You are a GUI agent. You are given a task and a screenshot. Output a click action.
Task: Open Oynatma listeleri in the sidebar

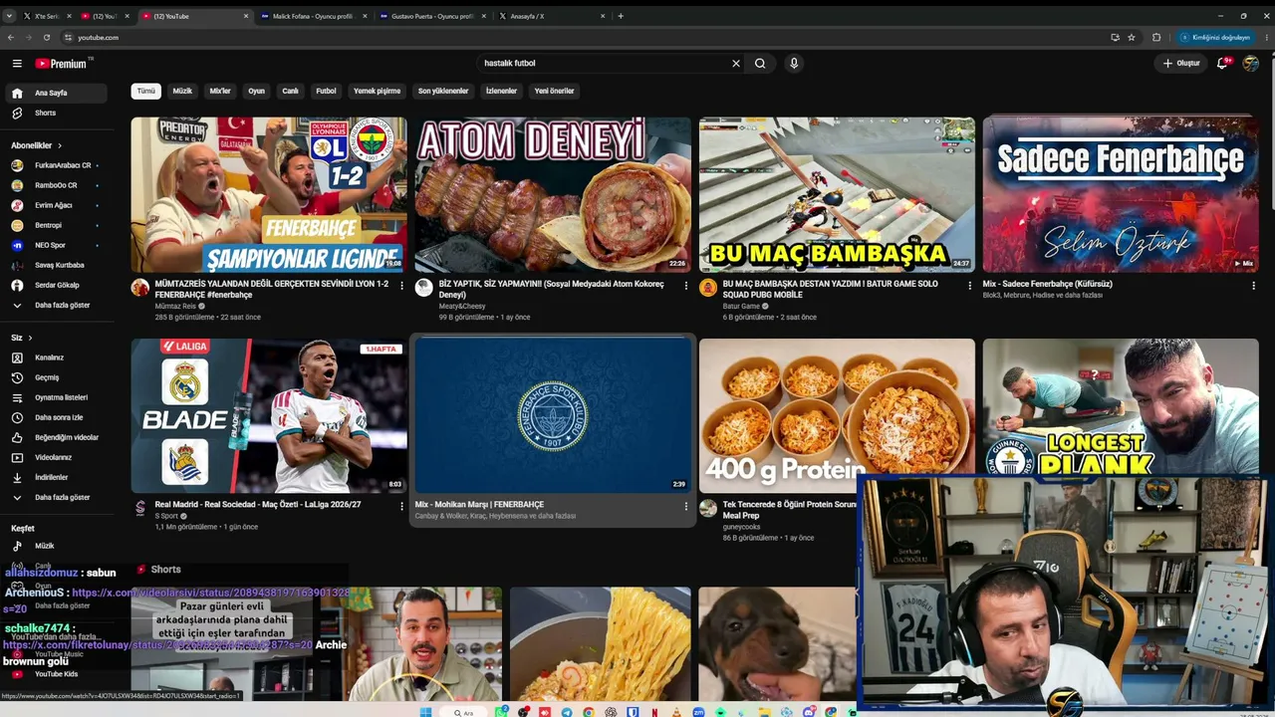(x=56, y=397)
